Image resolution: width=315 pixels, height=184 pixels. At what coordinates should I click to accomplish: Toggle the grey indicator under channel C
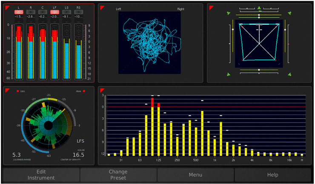tap(43, 12)
